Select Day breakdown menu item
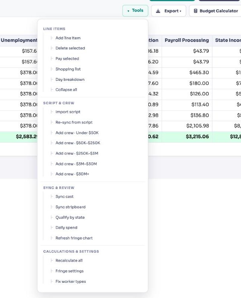Screen dimensions: 241x298 70,79
